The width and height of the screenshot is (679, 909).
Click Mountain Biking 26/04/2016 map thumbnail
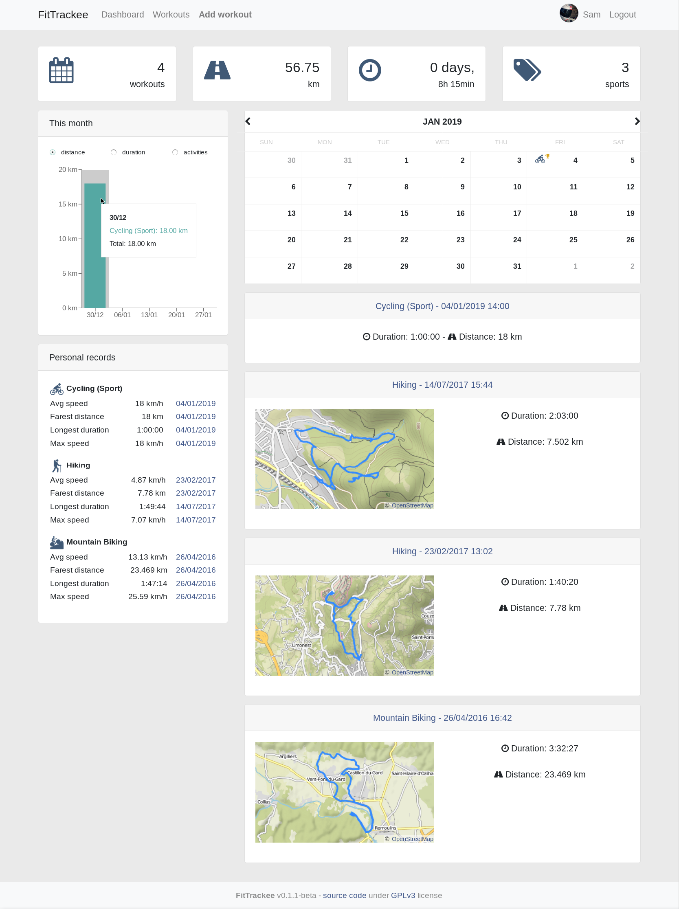point(345,792)
